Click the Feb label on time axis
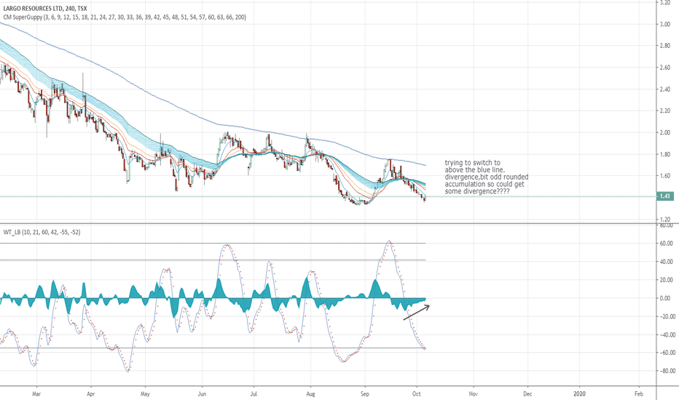The width and height of the screenshot is (679, 400). [x=639, y=394]
